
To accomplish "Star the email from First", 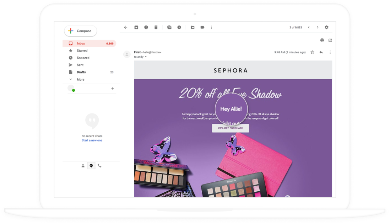I will click(x=312, y=52).
